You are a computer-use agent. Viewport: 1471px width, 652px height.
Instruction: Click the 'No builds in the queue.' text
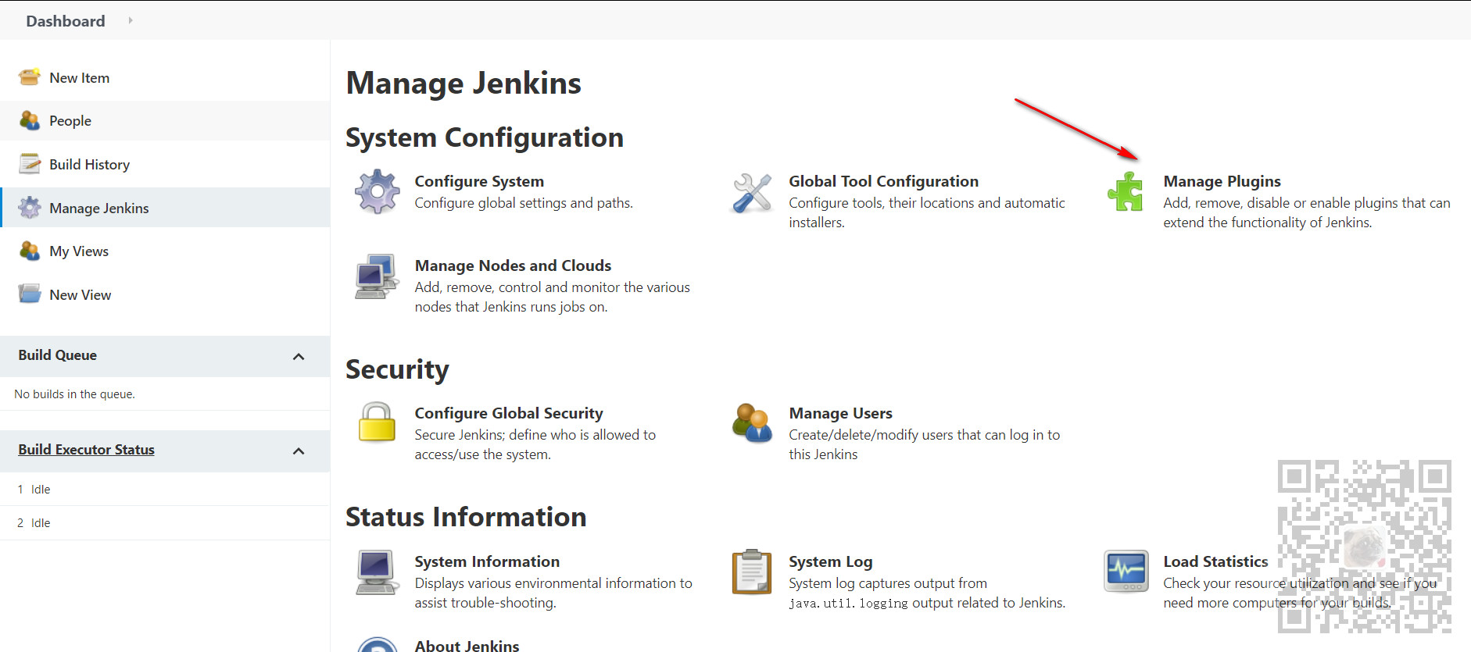74,394
